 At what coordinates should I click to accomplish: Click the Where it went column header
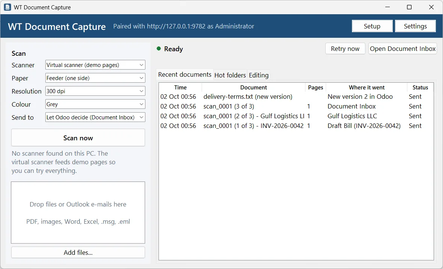click(x=367, y=88)
